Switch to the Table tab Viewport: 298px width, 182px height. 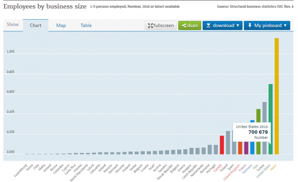click(86, 26)
